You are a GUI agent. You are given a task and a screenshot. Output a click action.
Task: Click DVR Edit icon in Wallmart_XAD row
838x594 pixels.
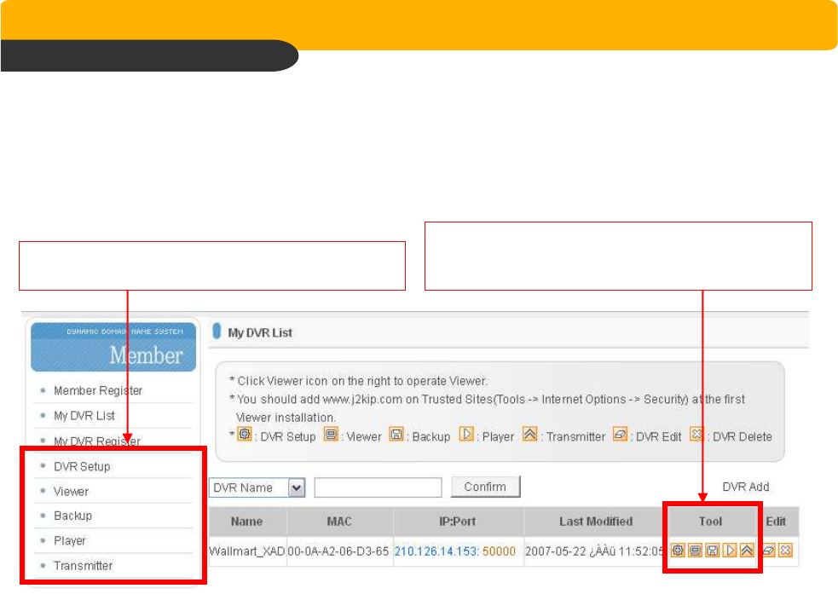[x=768, y=550]
